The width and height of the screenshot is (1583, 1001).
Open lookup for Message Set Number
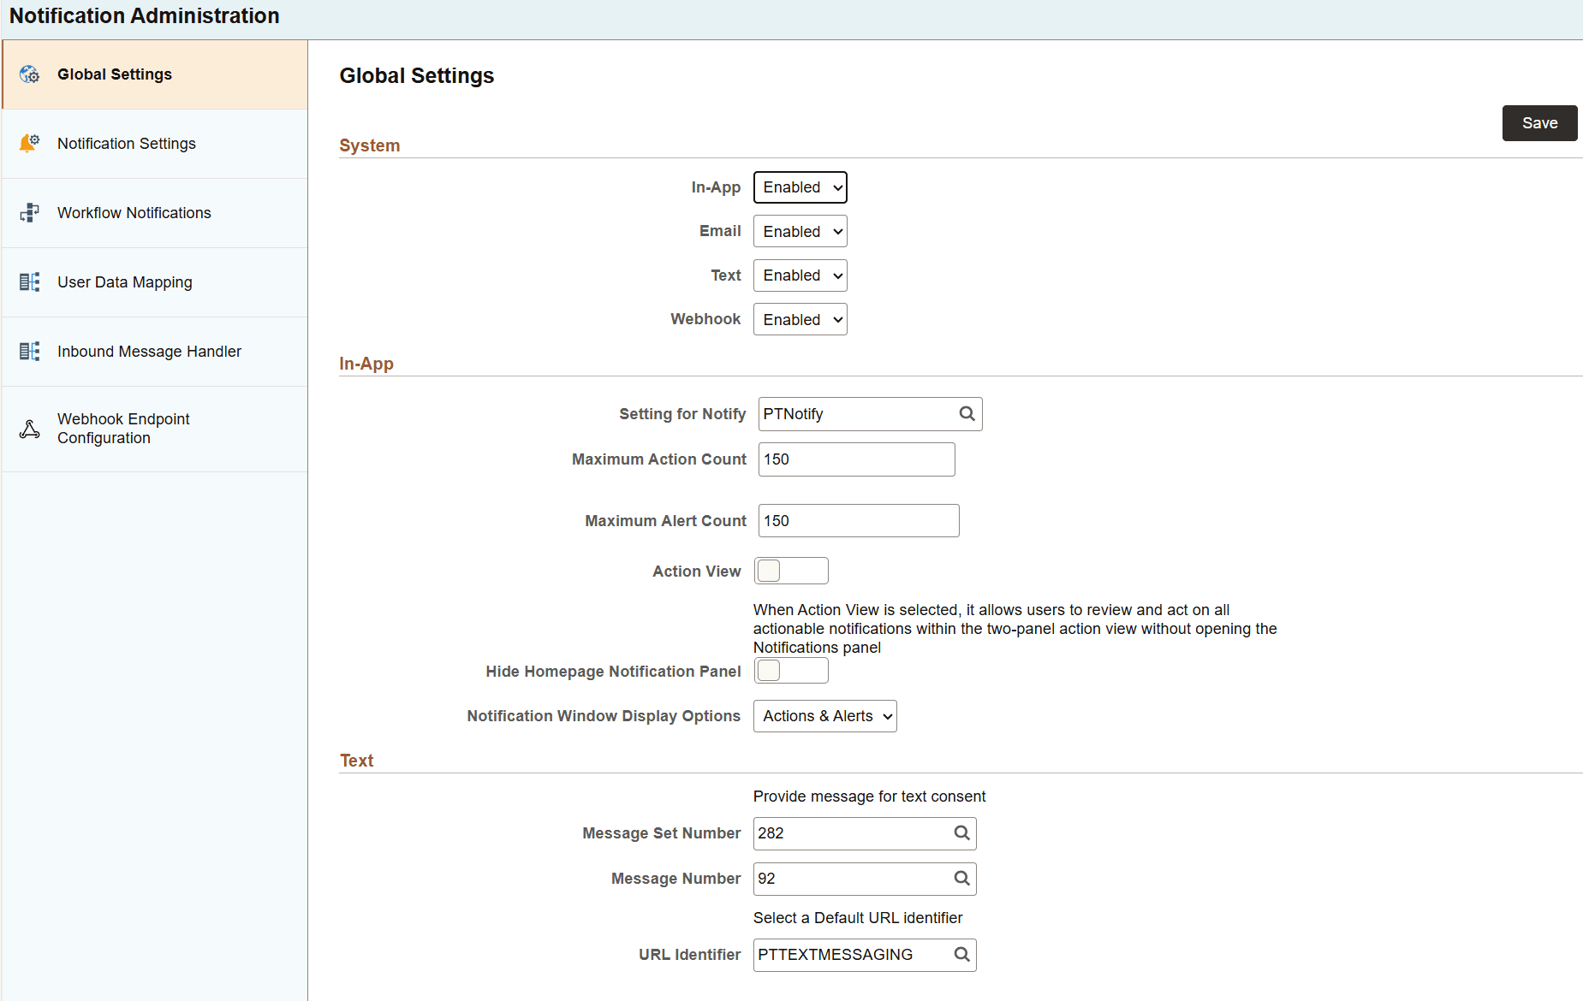(x=961, y=833)
